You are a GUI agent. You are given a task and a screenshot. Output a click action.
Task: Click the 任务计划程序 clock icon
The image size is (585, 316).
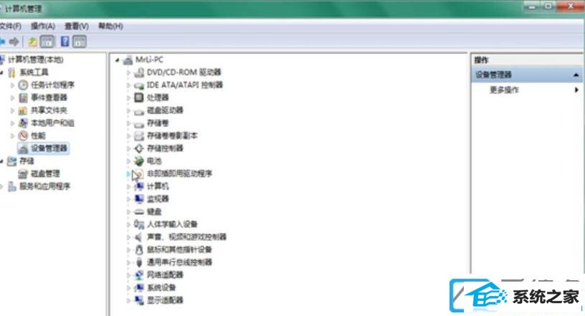click(23, 85)
